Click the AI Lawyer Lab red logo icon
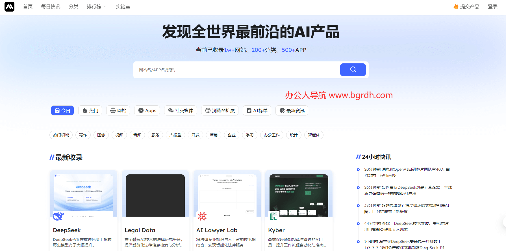Viewport: 506px width, 251px height. [x=202, y=216]
